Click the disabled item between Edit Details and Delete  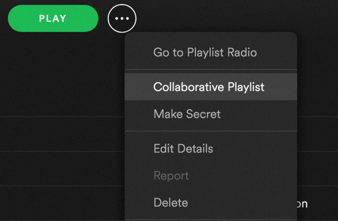click(x=171, y=176)
